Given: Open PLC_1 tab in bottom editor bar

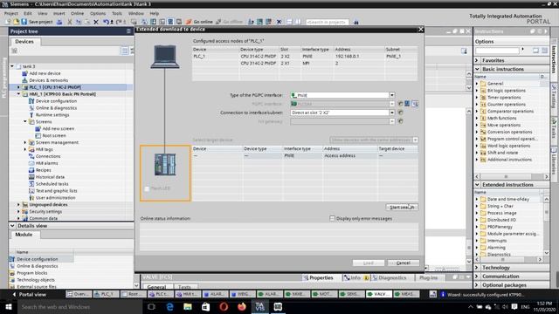Looking at the screenshot, I should click(x=106, y=294).
